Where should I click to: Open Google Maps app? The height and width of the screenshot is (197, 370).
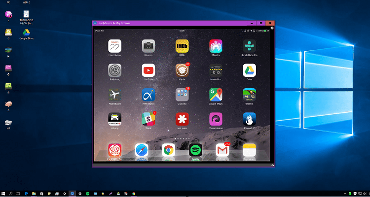click(215, 95)
